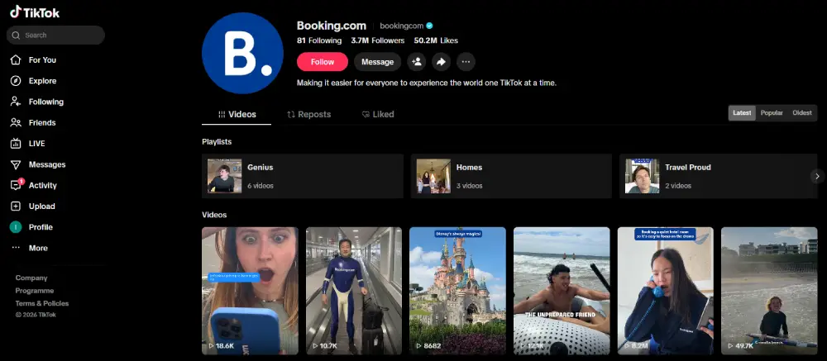Screen dimensions: 827x361
Task: Click the Friends icon in sidebar
Action: click(x=16, y=123)
